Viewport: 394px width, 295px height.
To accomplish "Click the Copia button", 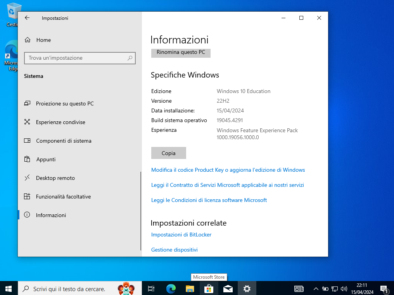I will (x=169, y=153).
